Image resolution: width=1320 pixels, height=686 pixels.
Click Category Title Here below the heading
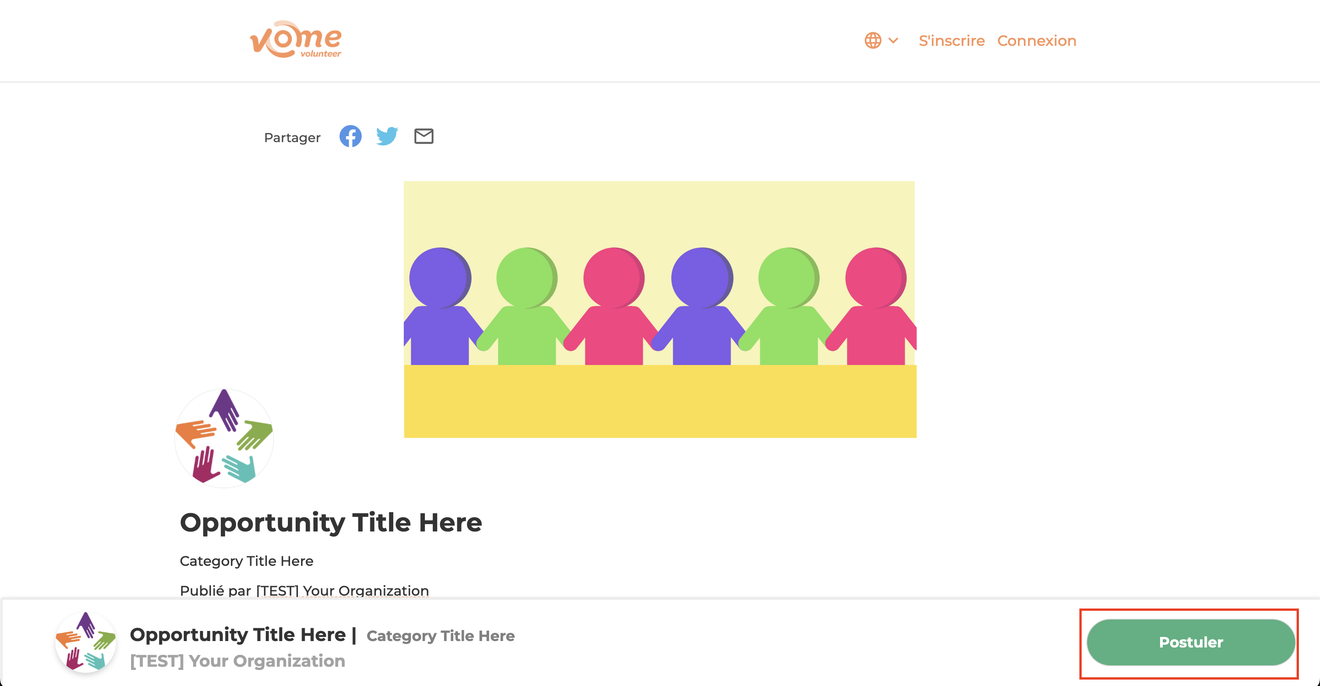click(247, 561)
